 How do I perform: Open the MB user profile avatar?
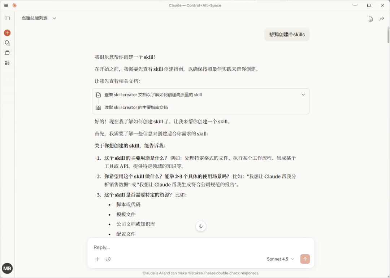point(7,268)
